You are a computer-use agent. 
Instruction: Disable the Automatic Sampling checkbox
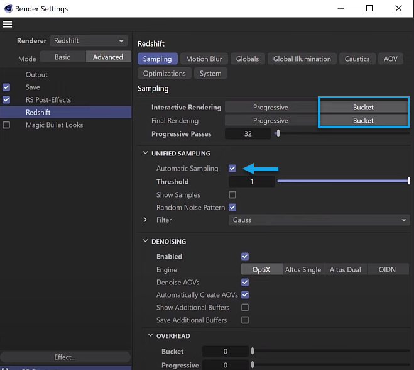pos(232,169)
